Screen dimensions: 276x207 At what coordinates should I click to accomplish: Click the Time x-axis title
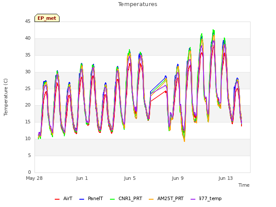(x=244, y=185)
